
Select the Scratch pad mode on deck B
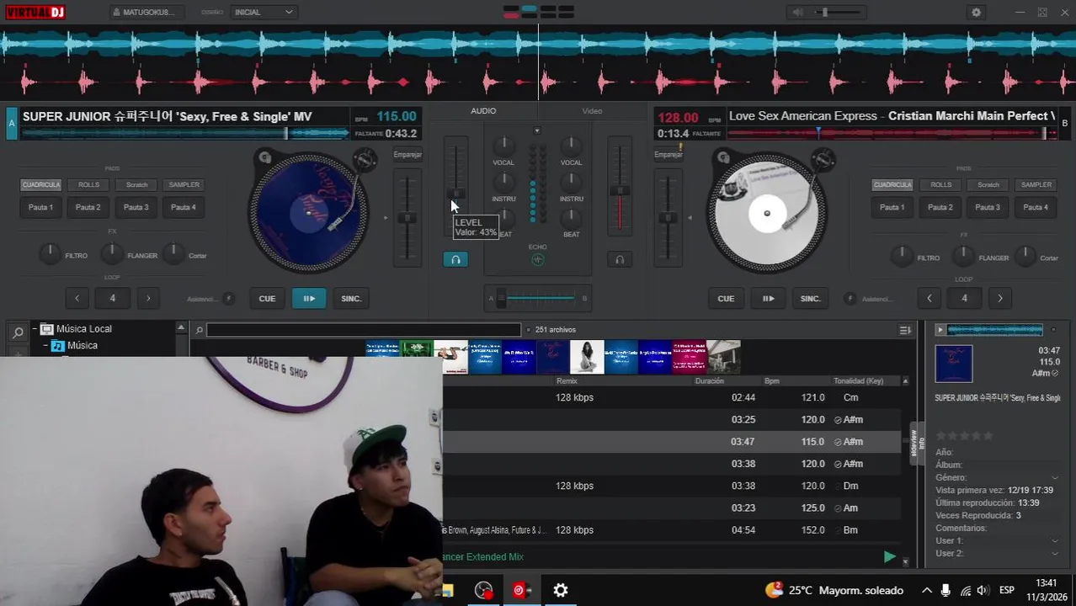pyautogui.click(x=988, y=185)
